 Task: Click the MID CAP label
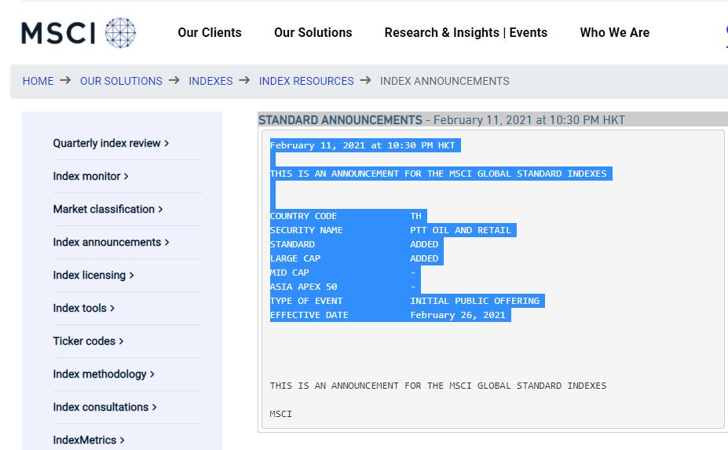click(289, 273)
